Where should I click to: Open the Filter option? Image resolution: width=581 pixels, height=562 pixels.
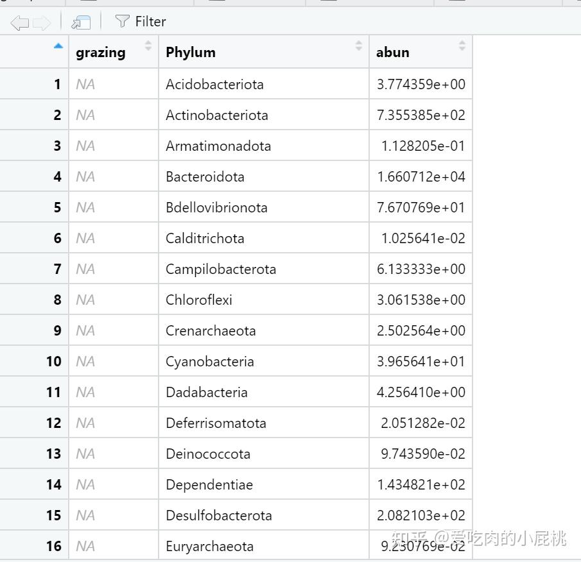[x=141, y=21]
